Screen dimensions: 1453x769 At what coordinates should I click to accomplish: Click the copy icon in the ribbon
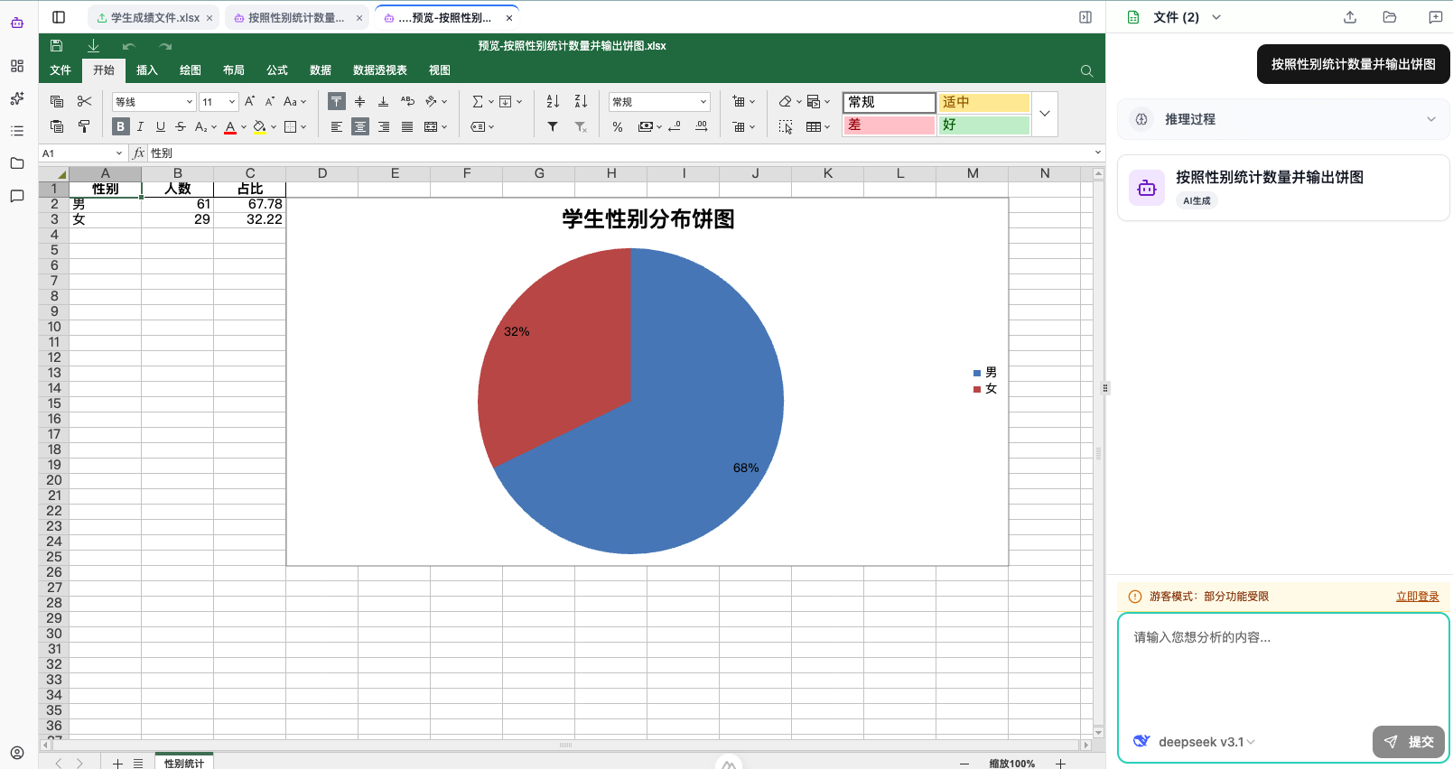coord(57,101)
